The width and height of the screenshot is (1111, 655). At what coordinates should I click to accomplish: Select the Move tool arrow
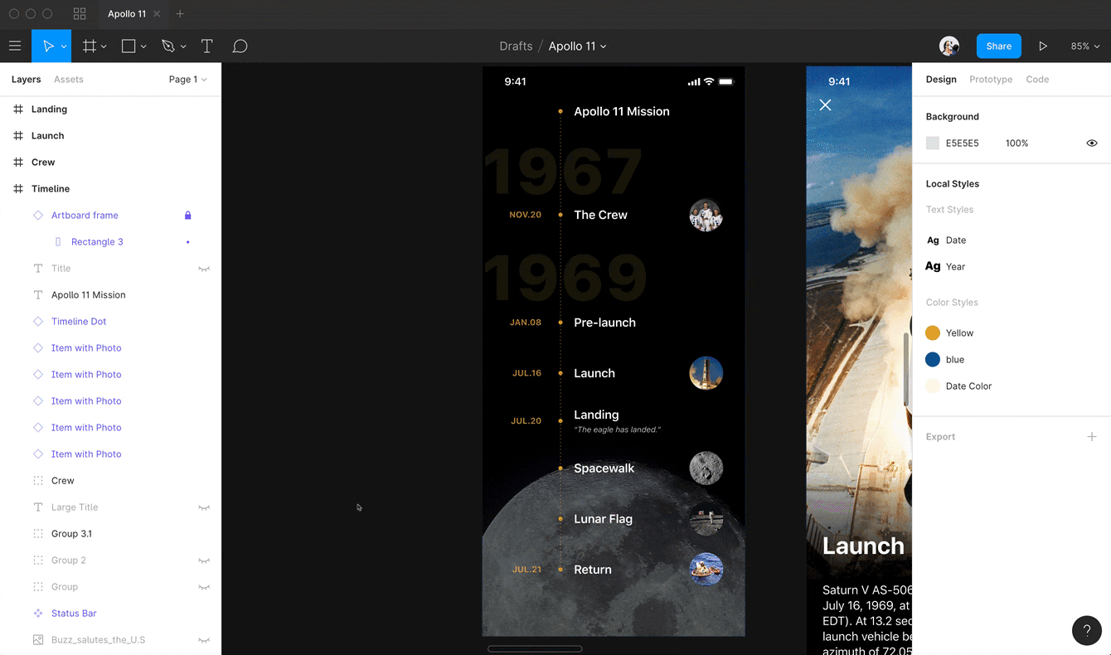point(48,46)
